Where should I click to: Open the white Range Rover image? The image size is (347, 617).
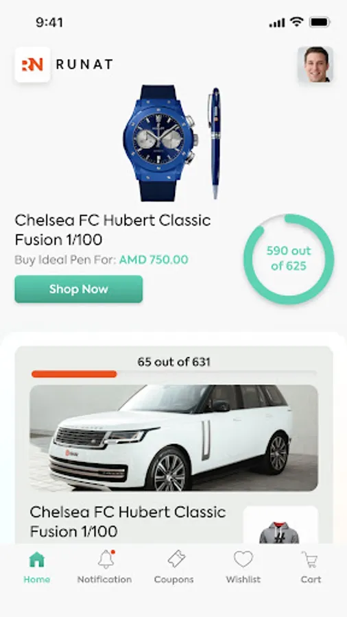(x=173, y=438)
